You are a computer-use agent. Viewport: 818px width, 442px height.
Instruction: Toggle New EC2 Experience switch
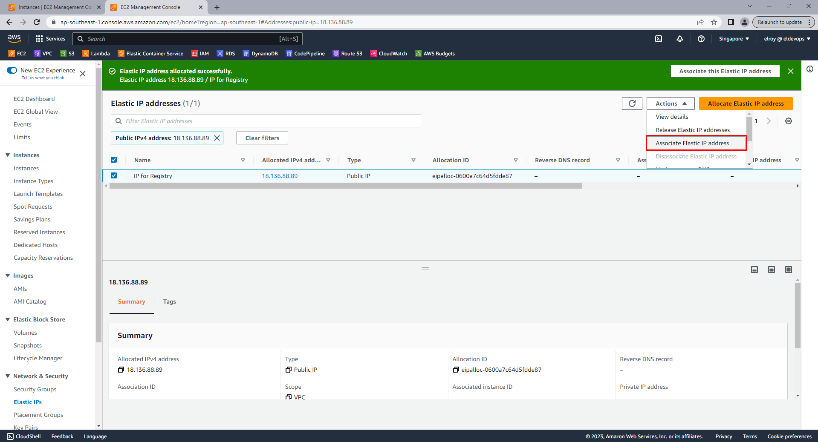[x=12, y=70]
